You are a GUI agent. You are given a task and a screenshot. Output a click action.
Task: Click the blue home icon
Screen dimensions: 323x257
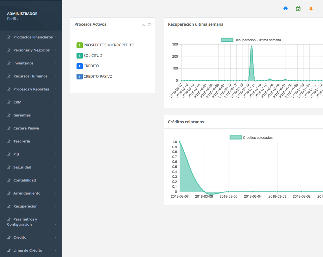point(285,8)
